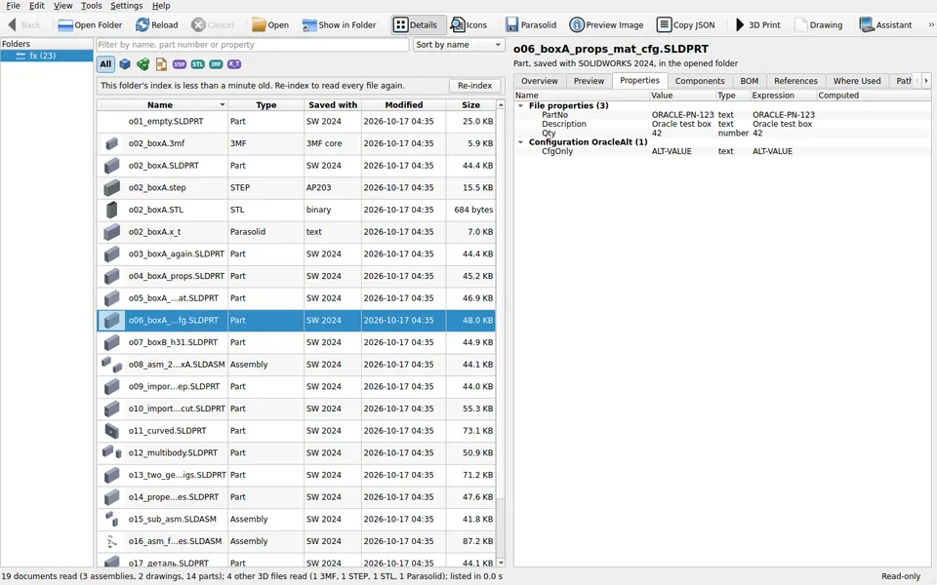Open the View menu
Screen dimensions: 937x585
click(62, 6)
